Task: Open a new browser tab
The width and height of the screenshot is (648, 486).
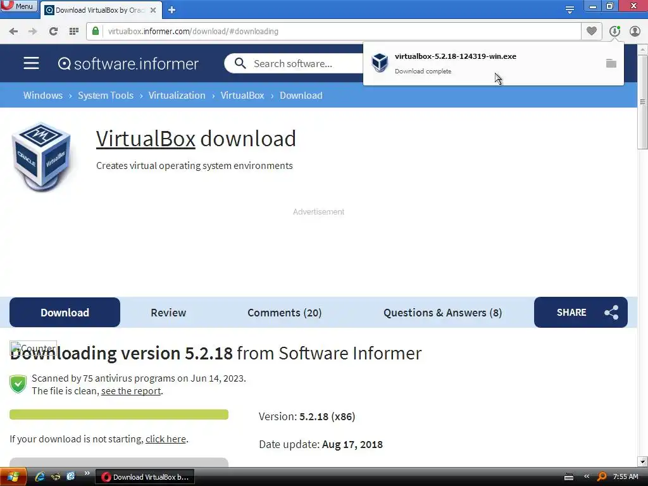Action: [172, 10]
